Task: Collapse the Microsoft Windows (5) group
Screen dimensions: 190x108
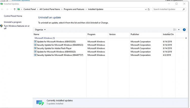Action: tap(186, 38)
